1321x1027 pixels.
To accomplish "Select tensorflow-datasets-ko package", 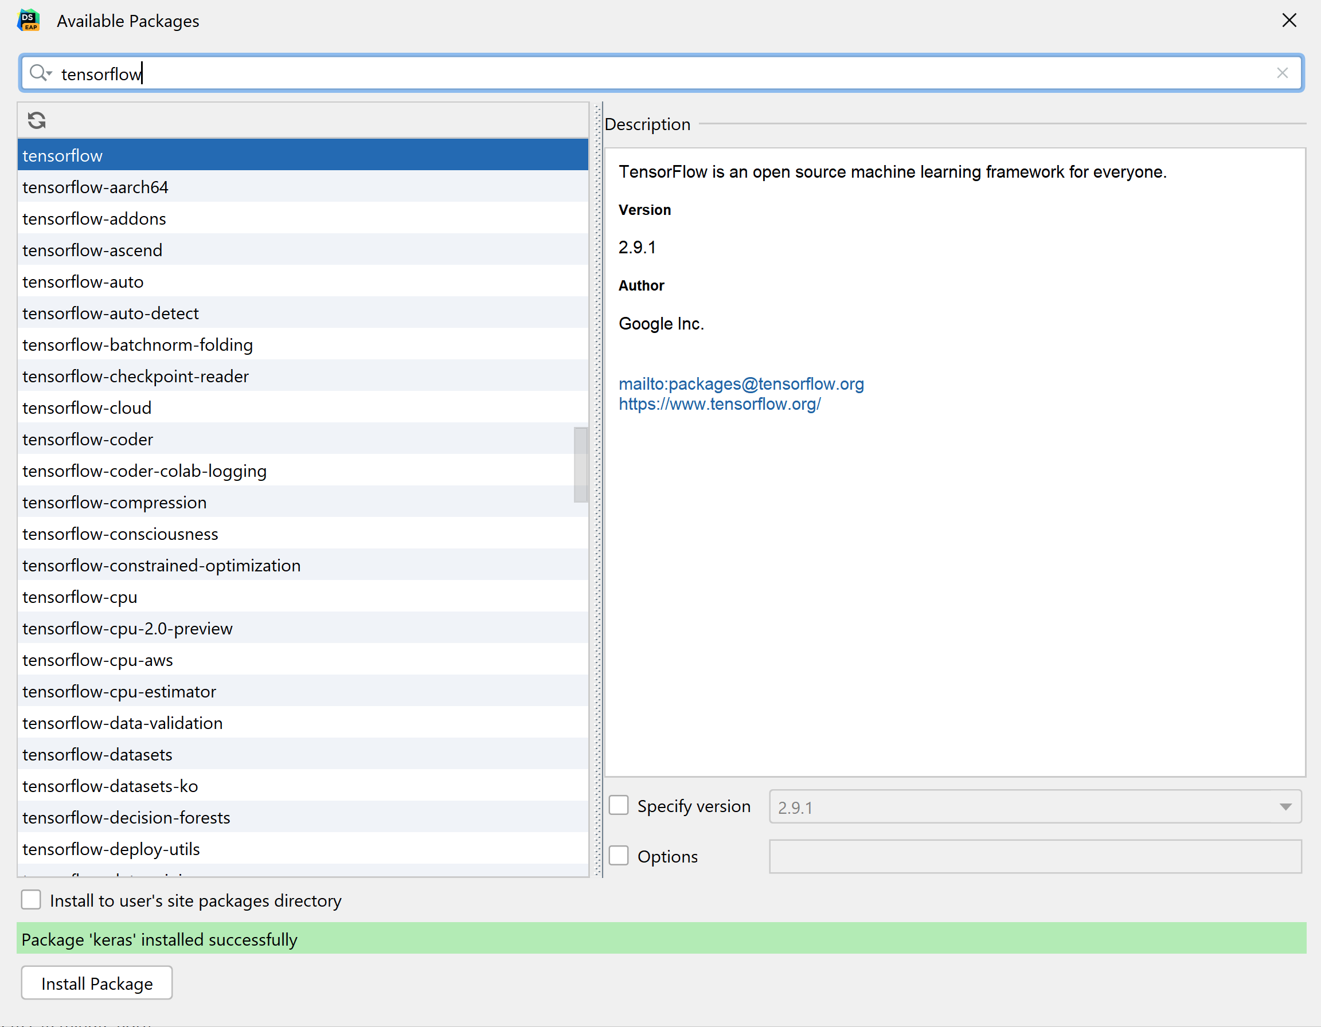I will (x=302, y=786).
